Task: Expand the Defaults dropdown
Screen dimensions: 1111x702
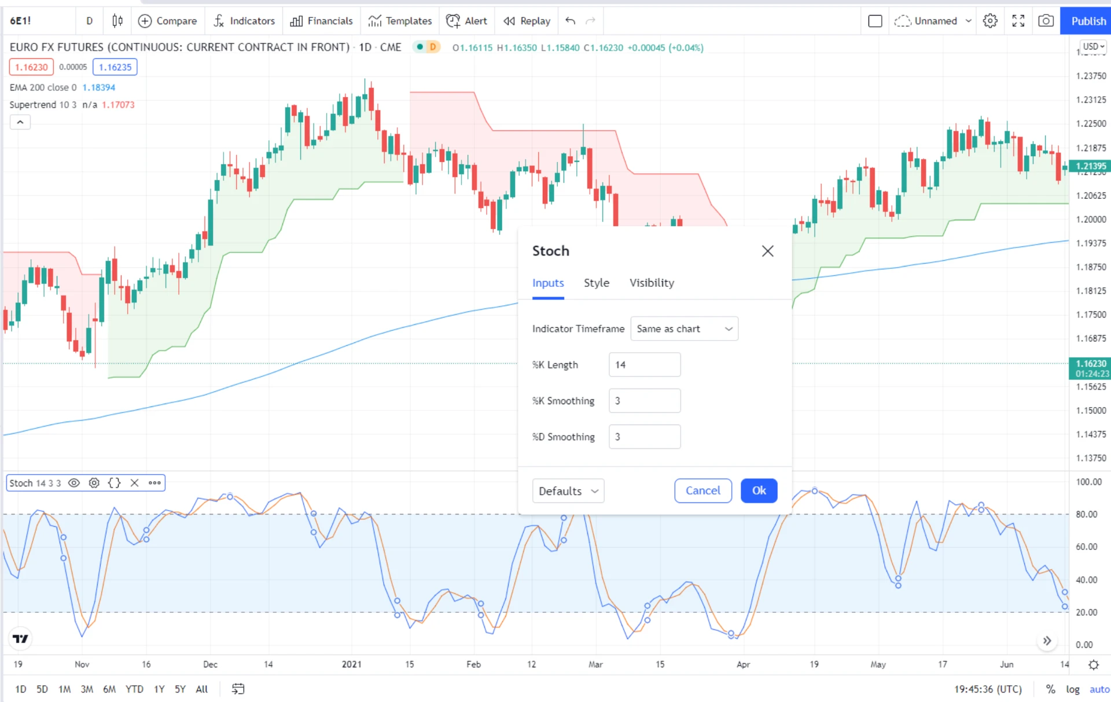Action: coord(568,491)
